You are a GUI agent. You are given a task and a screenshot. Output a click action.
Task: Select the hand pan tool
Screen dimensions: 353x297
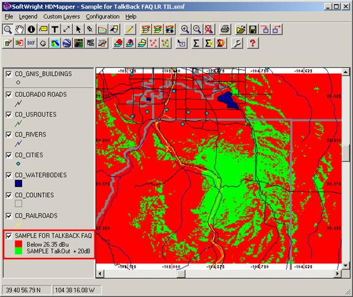click(x=20, y=29)
